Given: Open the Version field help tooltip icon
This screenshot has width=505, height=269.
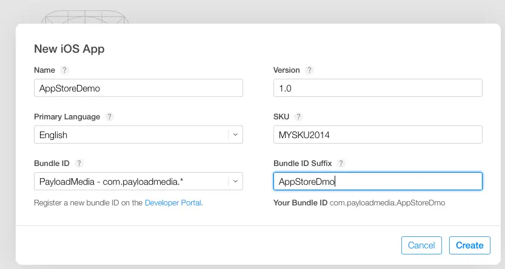Looking at the screenshot, I should [x=309, y=70].
